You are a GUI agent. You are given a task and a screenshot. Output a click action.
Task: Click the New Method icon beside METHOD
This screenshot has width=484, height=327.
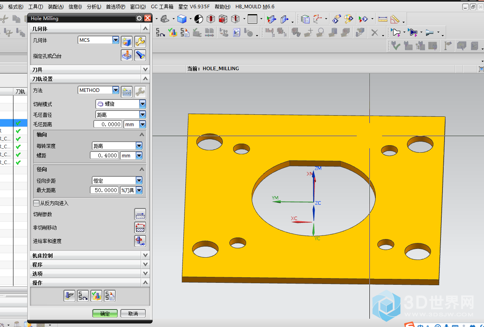[126, 92]
